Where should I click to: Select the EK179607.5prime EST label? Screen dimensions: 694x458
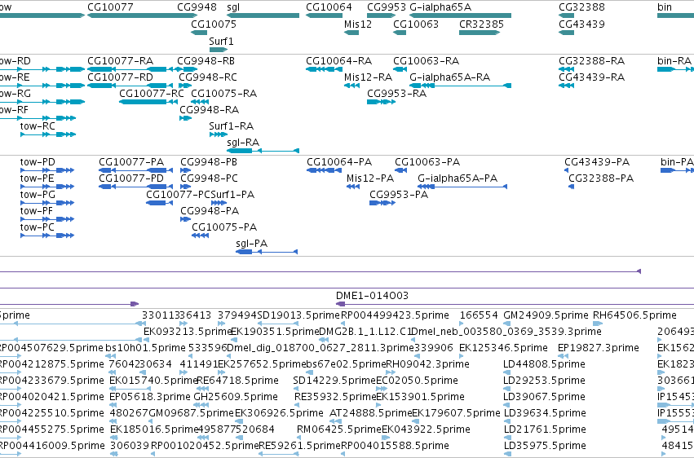pyautogui.click(x=456, y=413)
